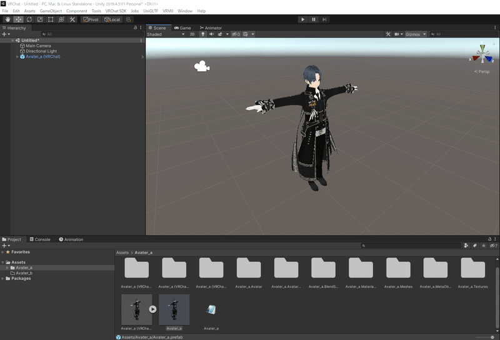Open Hierarchy panel options menu
Screen dimensions: 500x340
click(141, 27)
